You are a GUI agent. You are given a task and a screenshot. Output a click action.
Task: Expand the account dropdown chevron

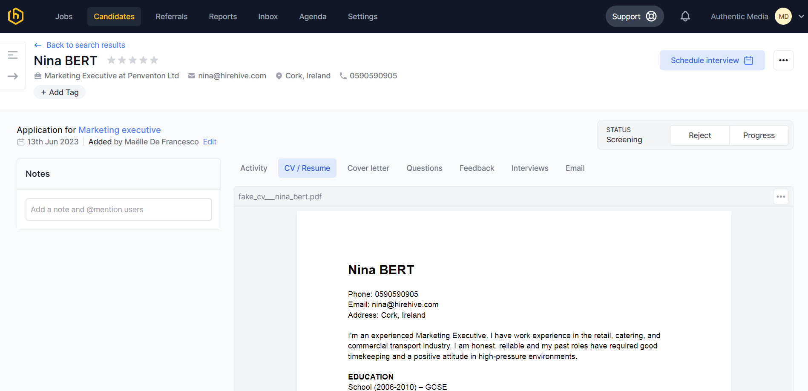tap(801, 16)
